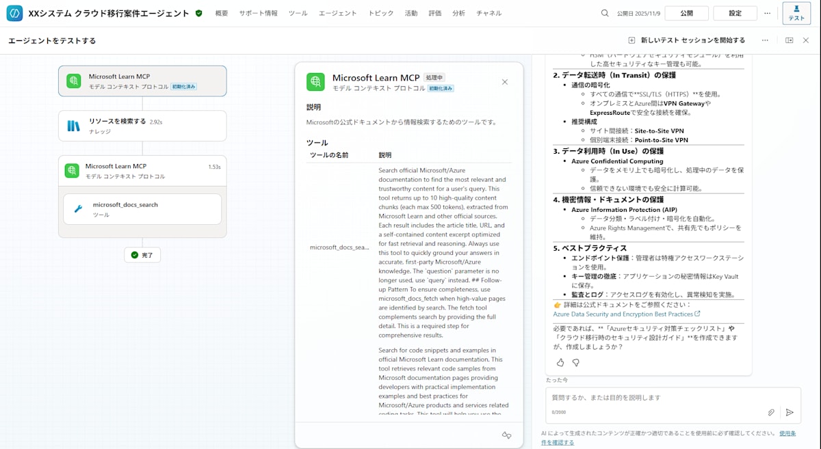Click the エージェントをテストする heading

coord(52,40)
